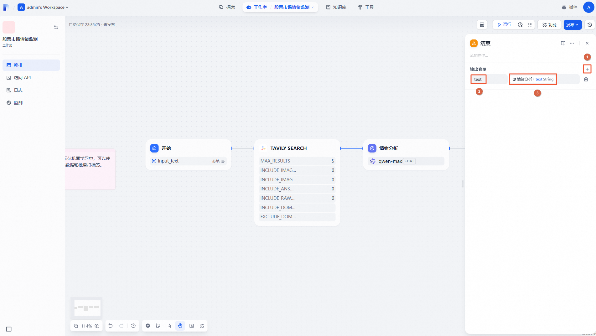Add a new output variable with plus
The width and height of the screenshot is (596, 336).
point(587,69)
